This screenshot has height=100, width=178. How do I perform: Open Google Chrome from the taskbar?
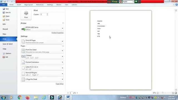pyautogui.click(x=20, y=97)
